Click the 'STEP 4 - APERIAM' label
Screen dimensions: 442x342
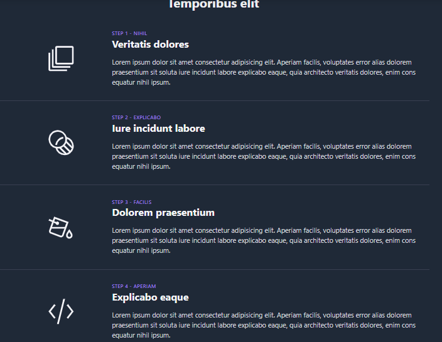coord(134,286)
